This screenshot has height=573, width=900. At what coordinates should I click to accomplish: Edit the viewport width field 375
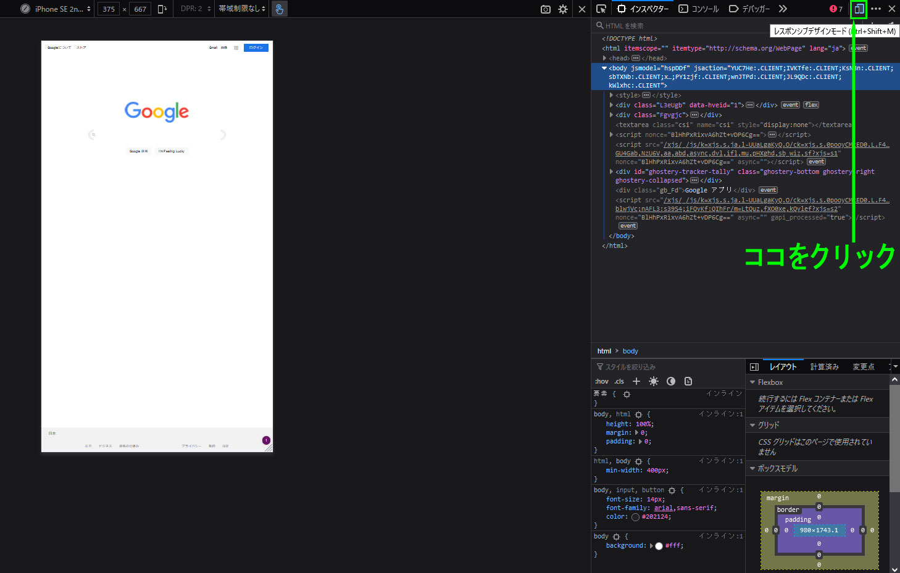[x=109, y=9]
